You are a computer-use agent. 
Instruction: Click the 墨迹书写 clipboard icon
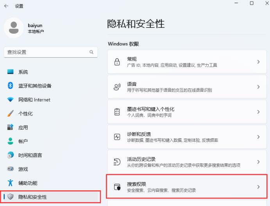click(117, 112)
